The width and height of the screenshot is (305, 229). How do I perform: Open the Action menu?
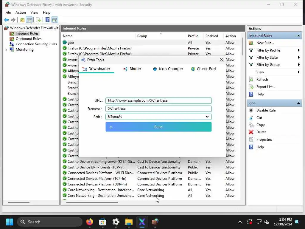pyautogui.click(x=21, y=13)
